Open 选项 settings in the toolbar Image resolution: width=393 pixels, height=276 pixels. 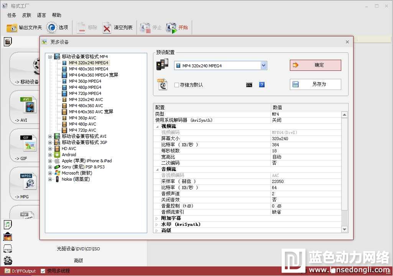point(52,28)
